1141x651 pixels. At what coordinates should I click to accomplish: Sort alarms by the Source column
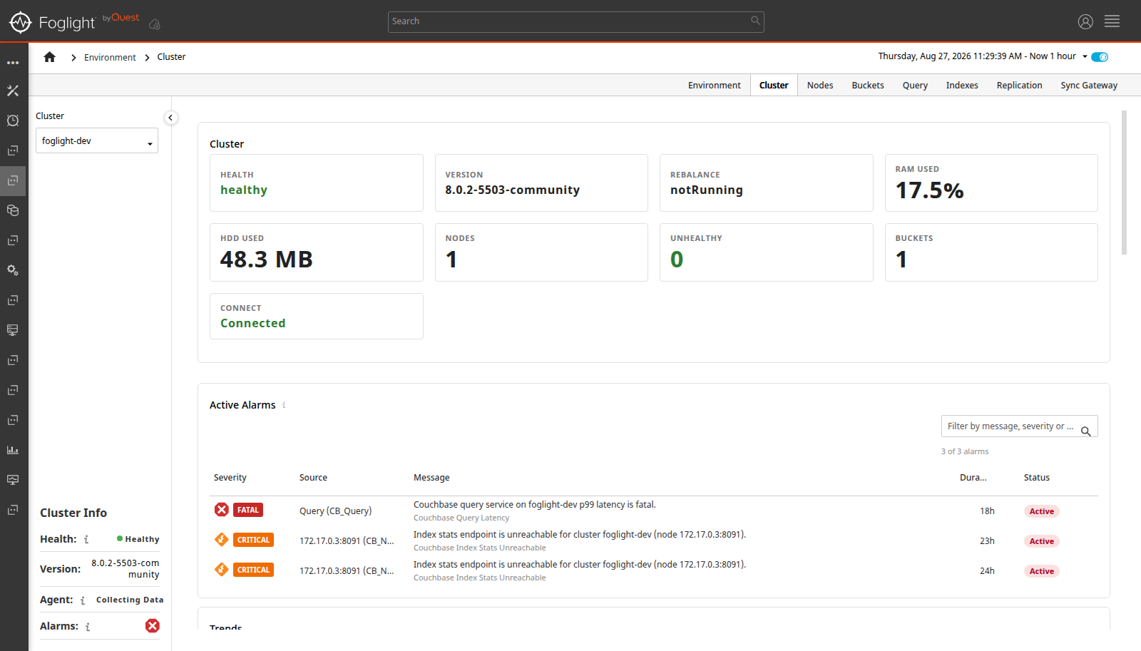[x=313, y=478]
